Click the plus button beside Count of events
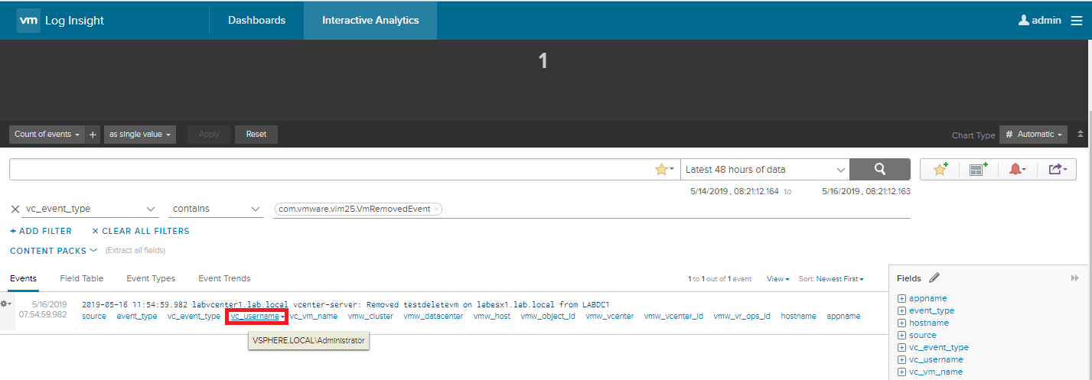The width and height of the screenshot is (1092, 380). [93, 135]
